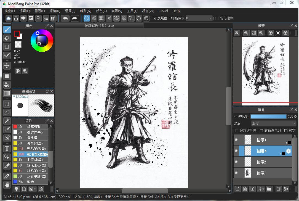299x201 pixels.
Task: Select the Move tool
Action: (7, 66)
